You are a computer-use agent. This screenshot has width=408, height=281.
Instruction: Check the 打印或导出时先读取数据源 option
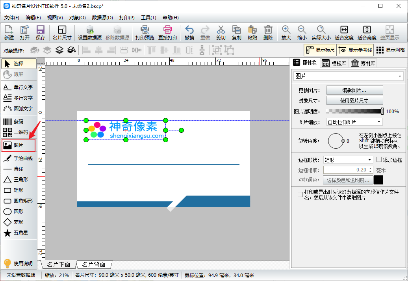pos(300,195)
